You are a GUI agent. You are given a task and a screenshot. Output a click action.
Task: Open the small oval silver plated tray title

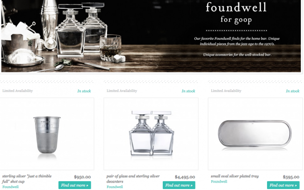click(x=235, y=176)
